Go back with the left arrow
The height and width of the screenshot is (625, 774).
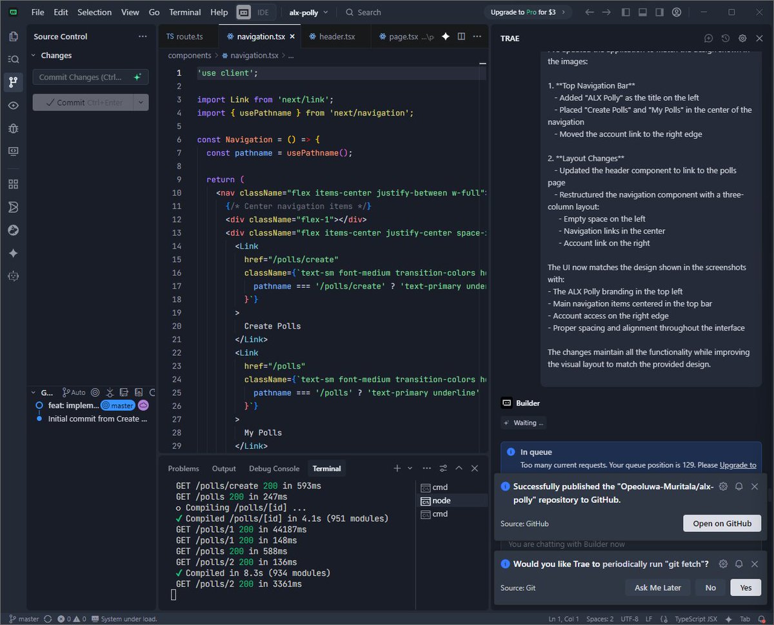(x=589, y=12)
